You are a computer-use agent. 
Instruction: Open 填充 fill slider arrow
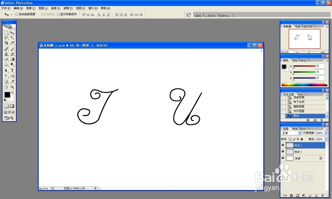coord(326,139)
